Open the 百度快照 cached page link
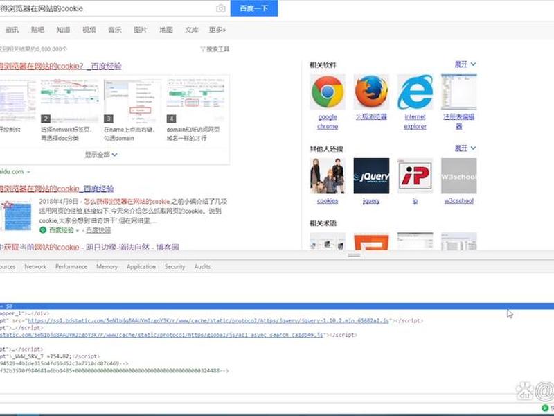 pyautogui.click(x=98, y=230)
